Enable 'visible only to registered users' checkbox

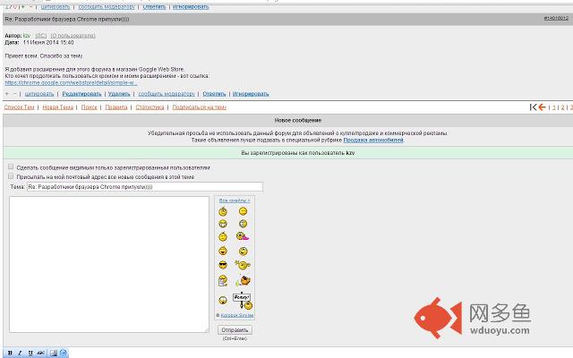tap(11, 166)
